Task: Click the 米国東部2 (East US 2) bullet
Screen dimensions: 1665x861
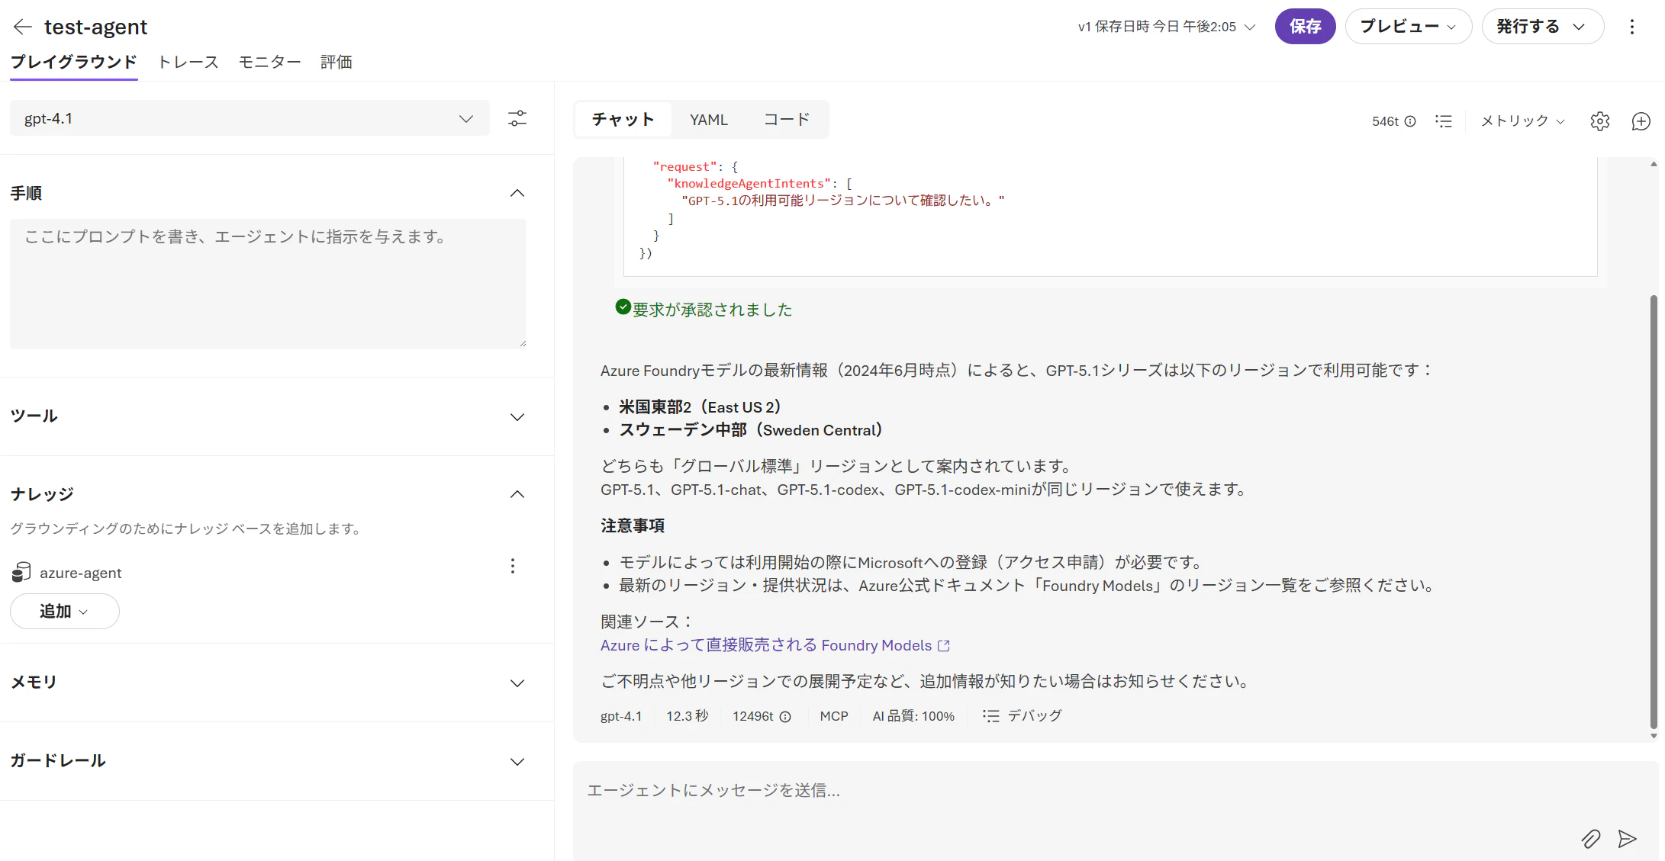Action: click(700, 407)
